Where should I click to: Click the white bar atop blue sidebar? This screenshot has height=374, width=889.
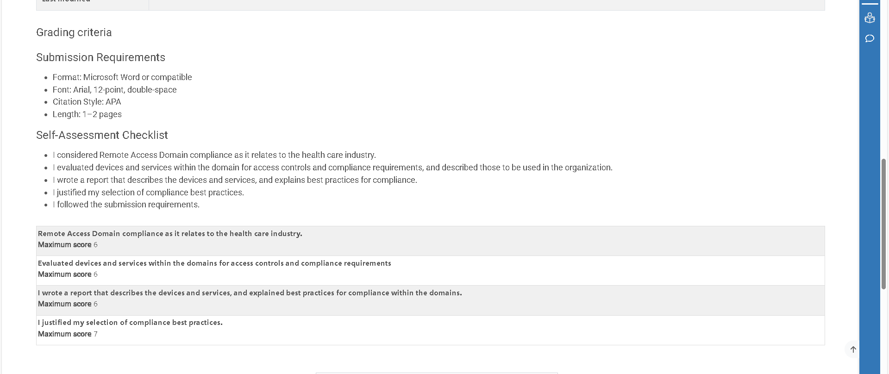click(x=870, y=4)
